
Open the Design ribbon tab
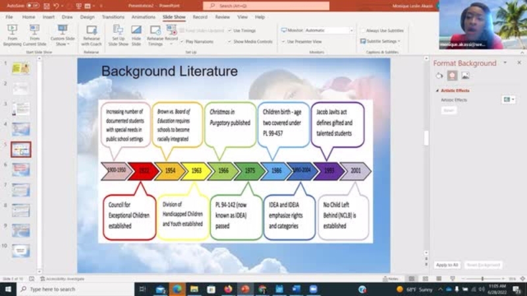pyautogui.click(x=87, y=16)
